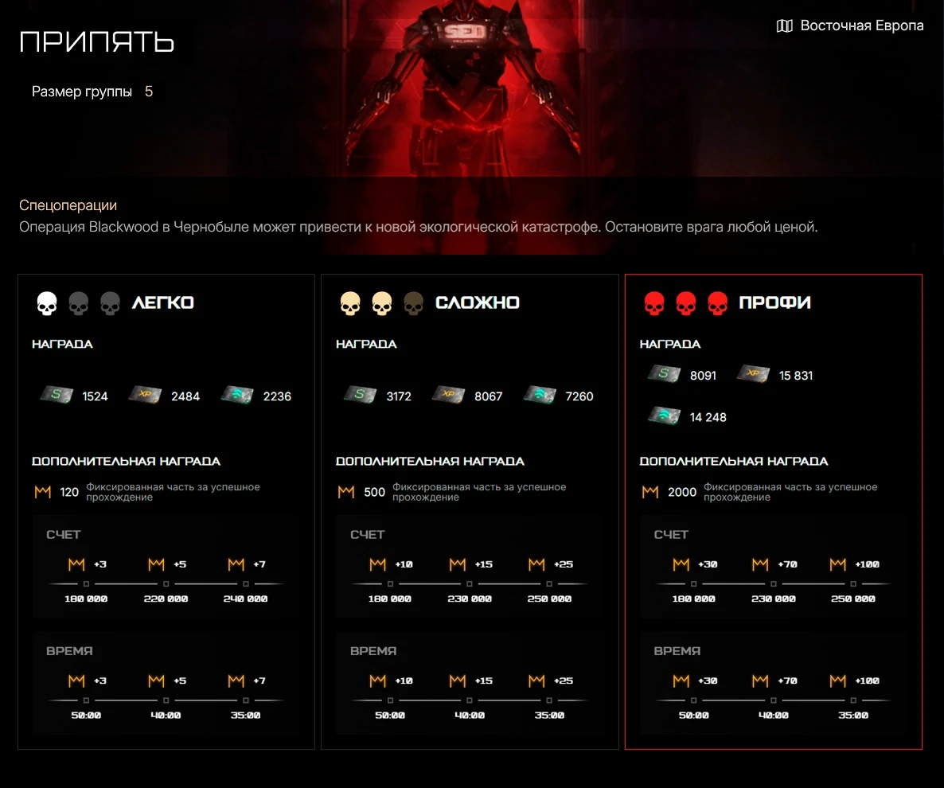Screen dimensions: 944x788
Task: Click the 35:00 time marker in Профи
Action: pos(853,715)
